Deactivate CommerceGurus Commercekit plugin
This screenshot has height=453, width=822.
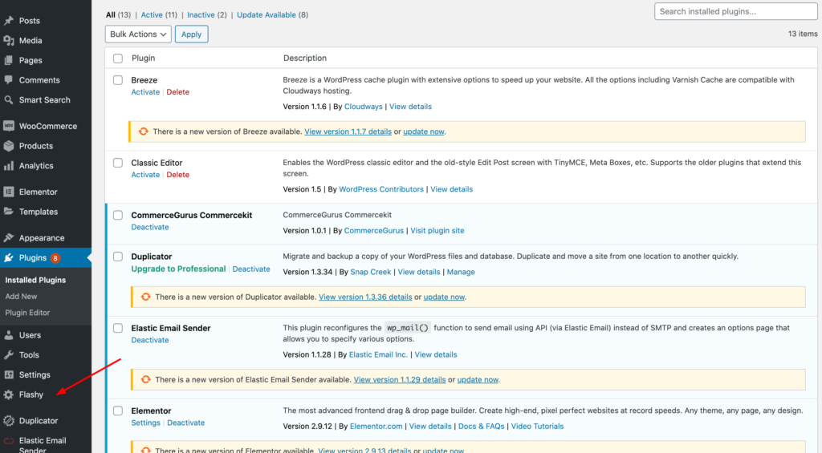(x=150, y=227)
